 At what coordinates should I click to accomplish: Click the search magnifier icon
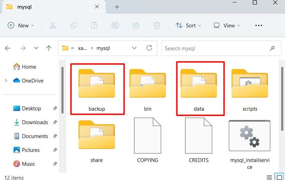[x=272, y=48]
